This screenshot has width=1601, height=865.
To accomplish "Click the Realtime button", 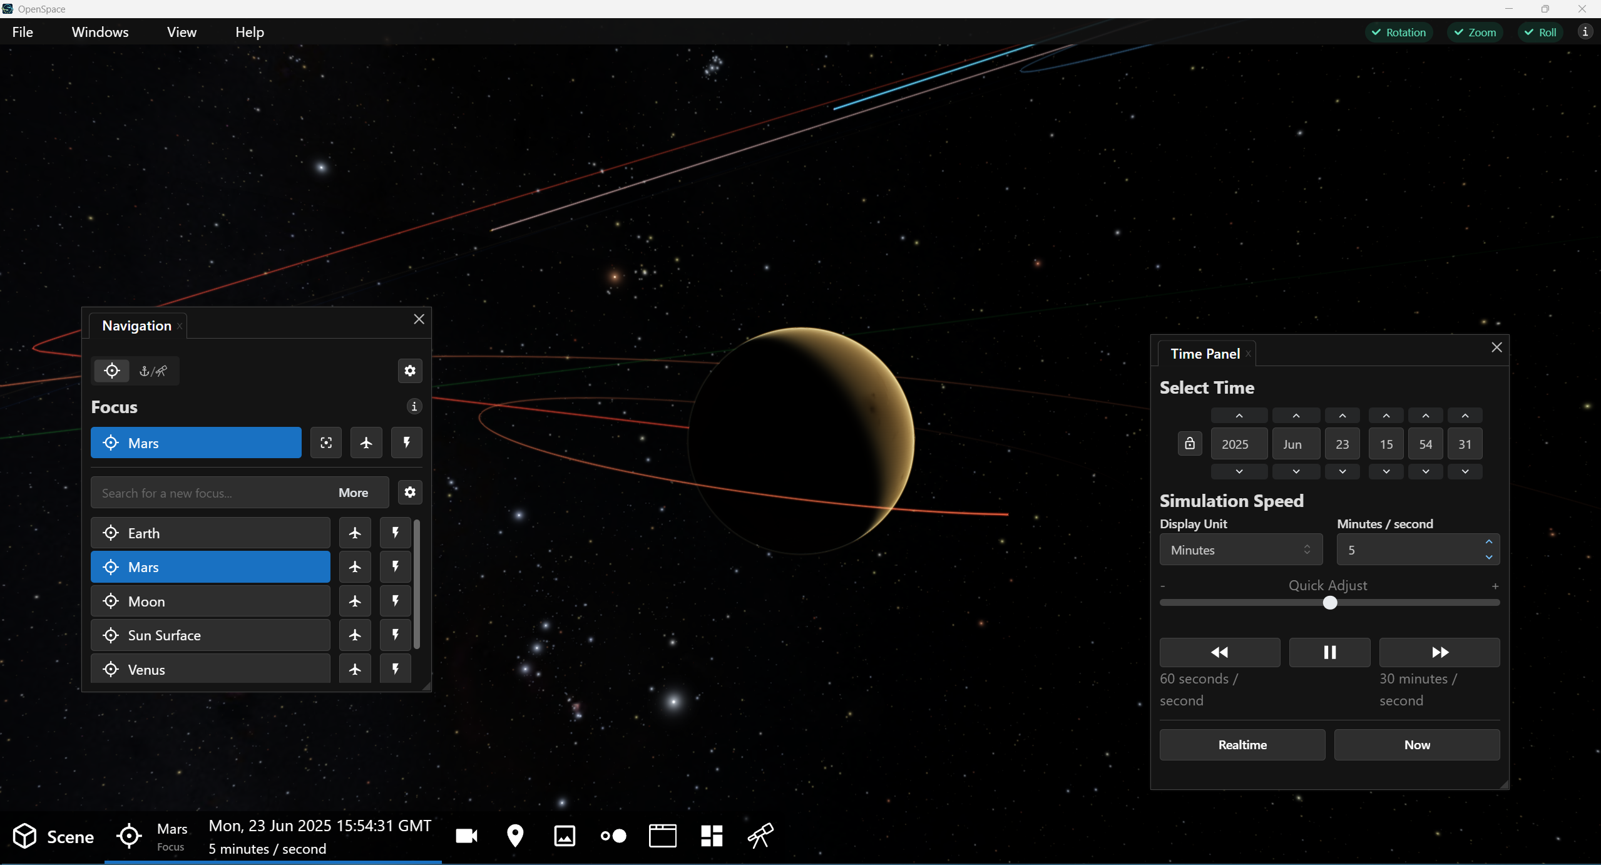I will [x=1242, y=745].
